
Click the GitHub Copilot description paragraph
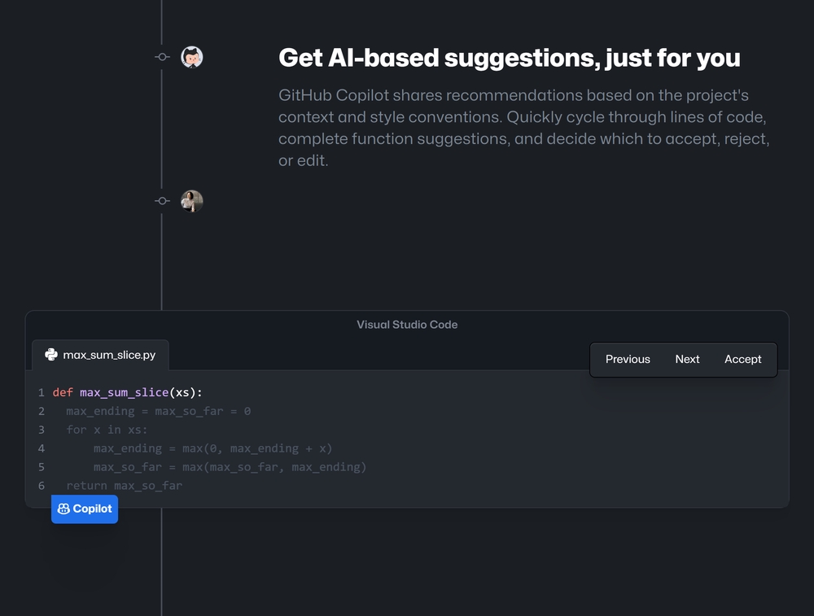point(523,128)
